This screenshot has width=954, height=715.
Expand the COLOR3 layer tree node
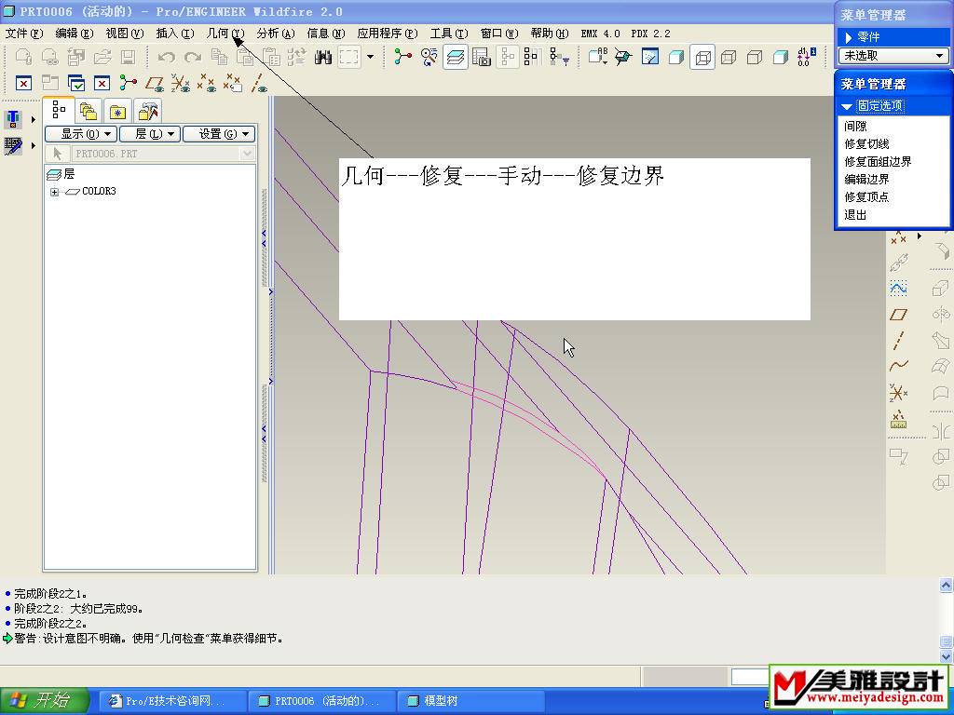tap(55, 192)
